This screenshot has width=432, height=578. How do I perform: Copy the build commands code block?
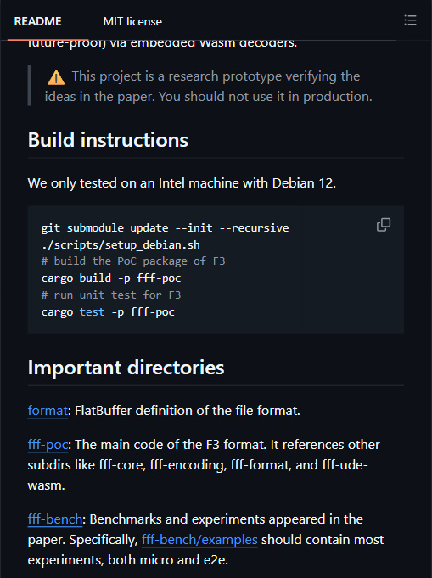384,224
